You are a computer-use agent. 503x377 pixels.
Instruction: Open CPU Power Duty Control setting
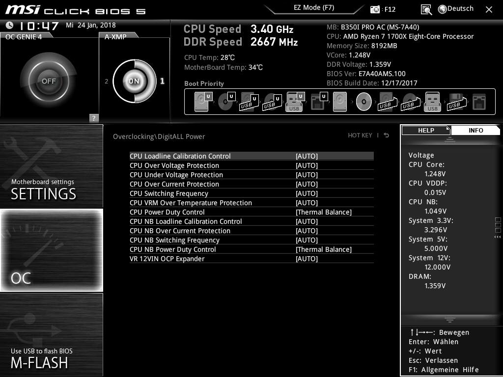coord(251,212)
